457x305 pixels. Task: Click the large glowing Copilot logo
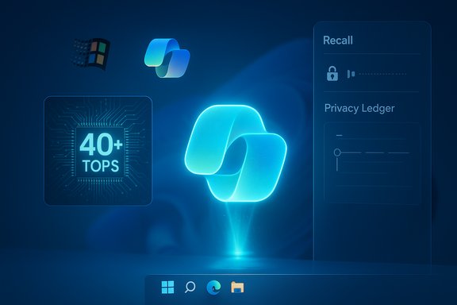(236, 153)
